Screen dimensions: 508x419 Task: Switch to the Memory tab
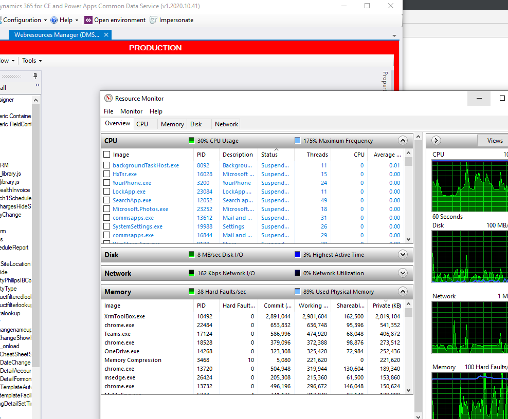point(172,124)
